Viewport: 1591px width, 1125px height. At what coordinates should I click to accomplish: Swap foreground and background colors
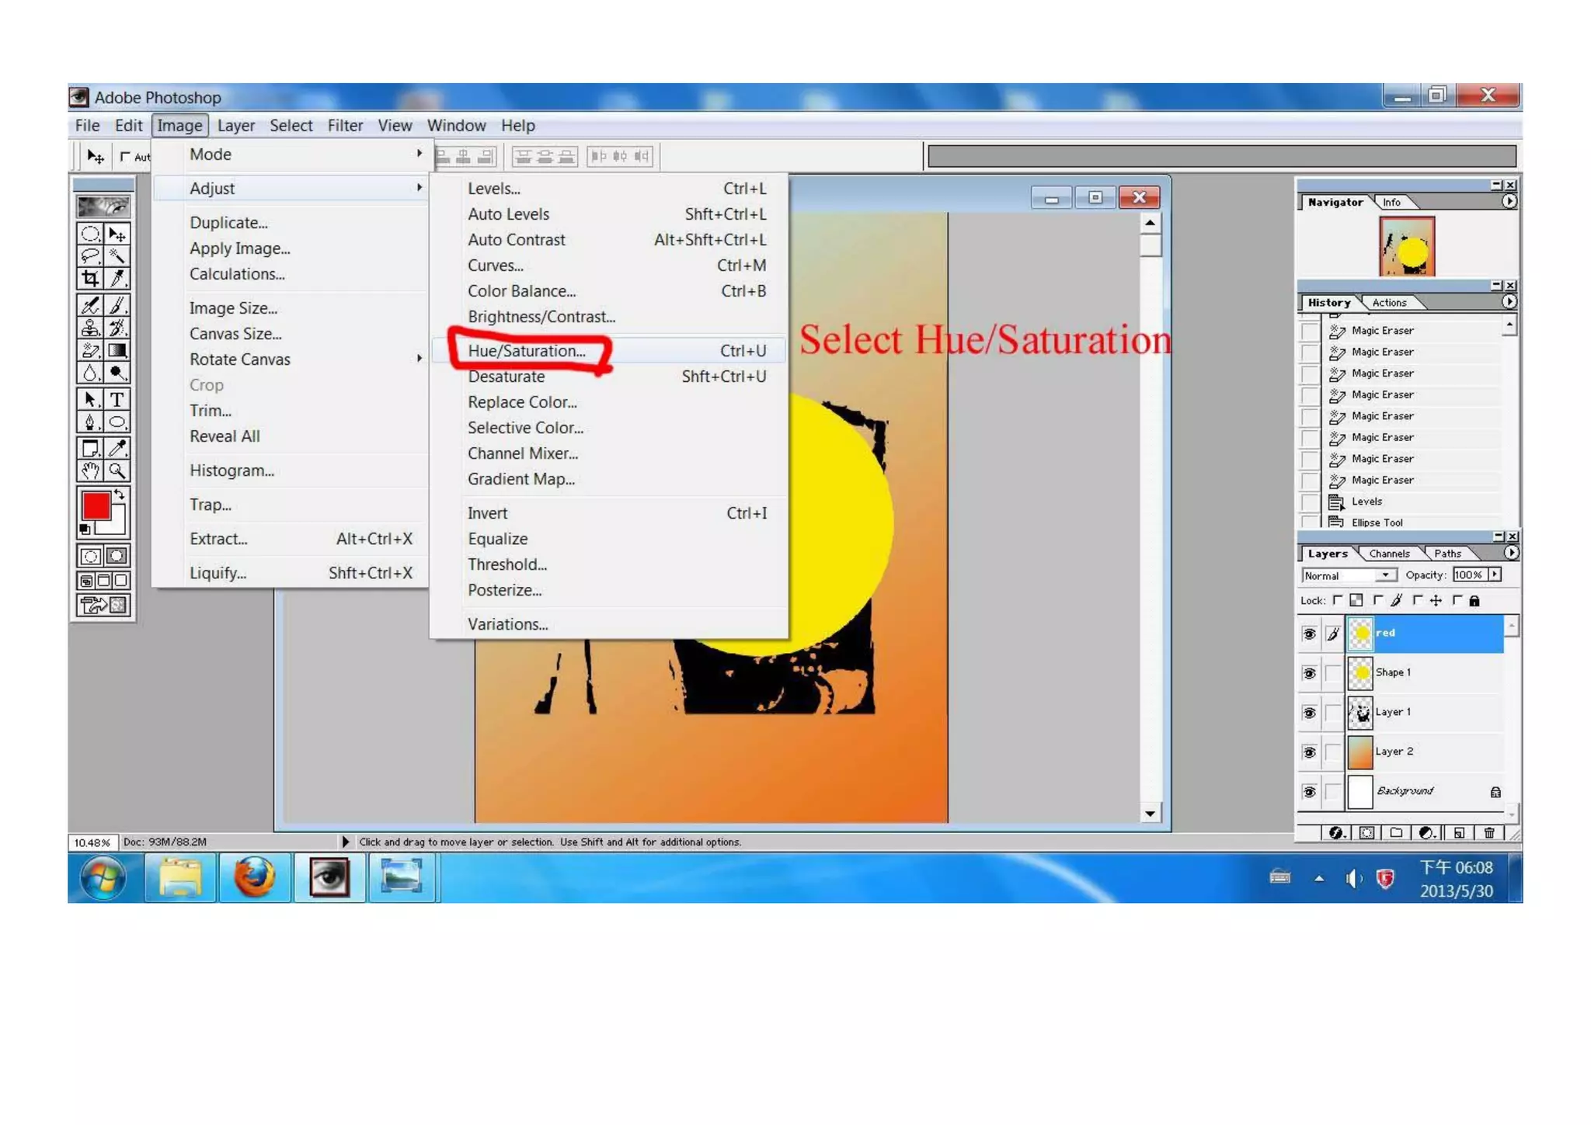tap(120, 495)
